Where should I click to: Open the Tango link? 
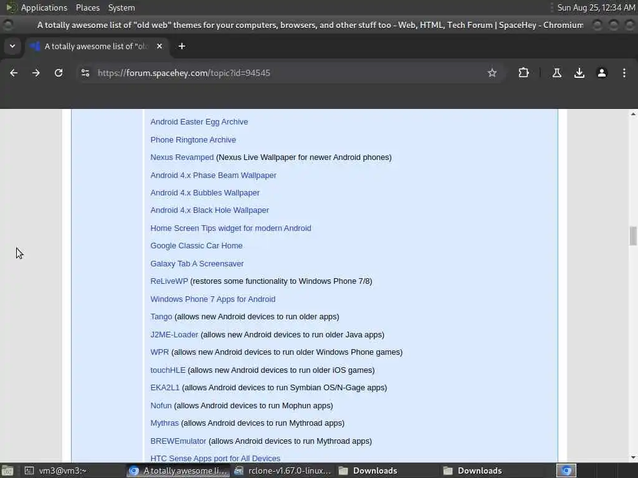coord(161,317)
